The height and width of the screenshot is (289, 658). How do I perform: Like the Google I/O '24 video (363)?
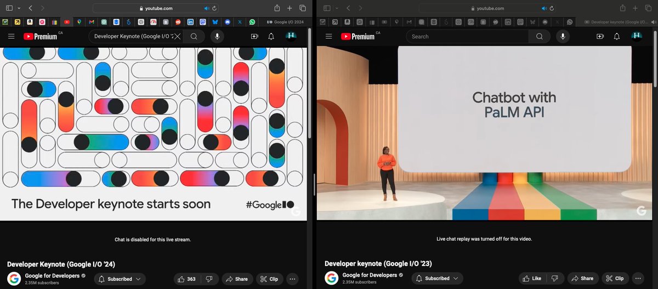[x=186, y=279]
